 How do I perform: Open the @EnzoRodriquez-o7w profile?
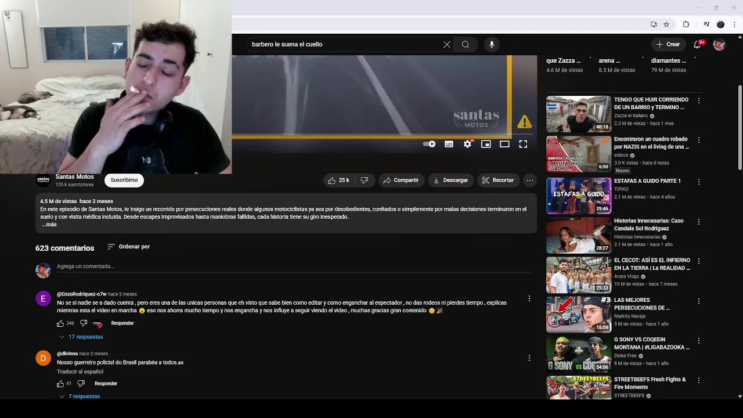tap(81, 294)
